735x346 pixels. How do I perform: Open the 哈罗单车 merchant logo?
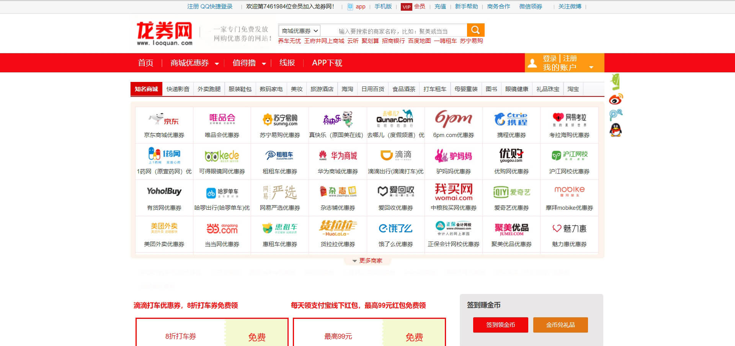click(222, 193)
